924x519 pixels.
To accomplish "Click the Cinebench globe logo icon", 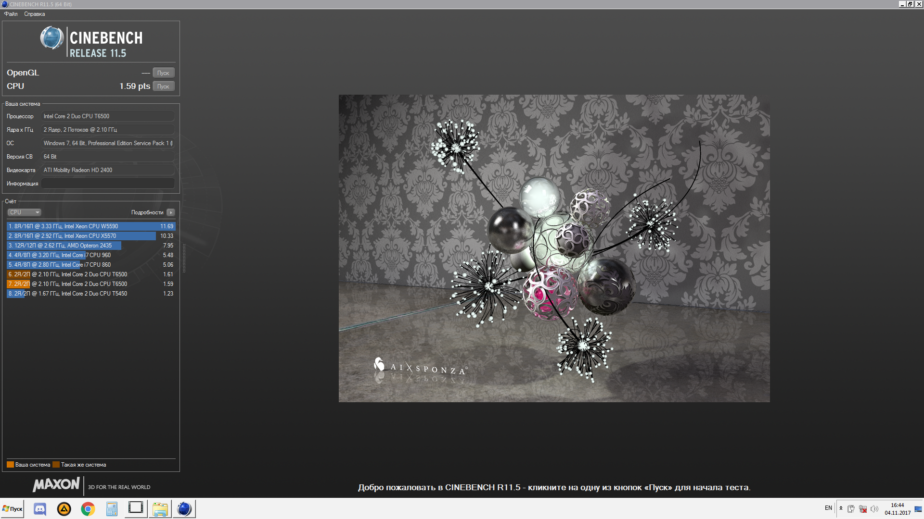I will 52,38.
